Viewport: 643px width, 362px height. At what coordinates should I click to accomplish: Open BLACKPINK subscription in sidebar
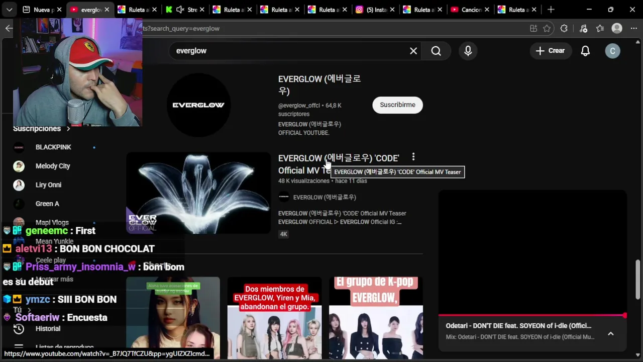[53, 147]
